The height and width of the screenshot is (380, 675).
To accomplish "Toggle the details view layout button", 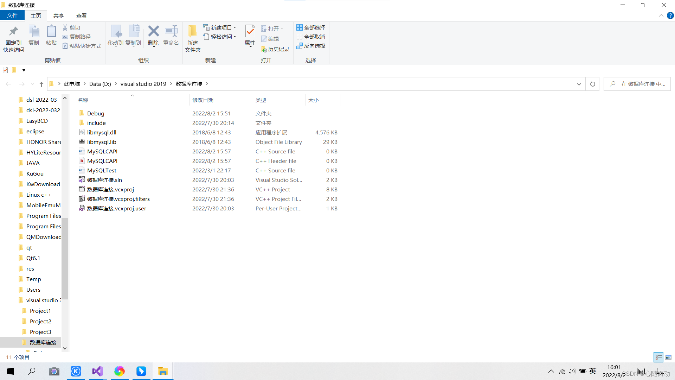I will 658,357.
